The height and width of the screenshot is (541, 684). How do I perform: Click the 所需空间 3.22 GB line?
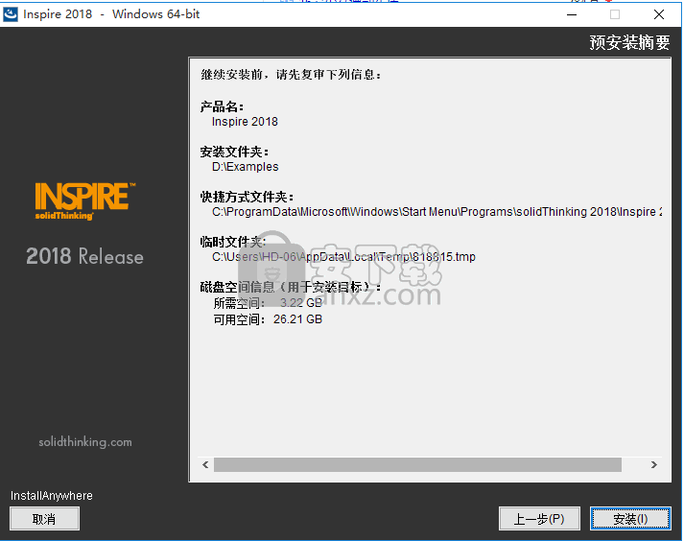(268, 303)
